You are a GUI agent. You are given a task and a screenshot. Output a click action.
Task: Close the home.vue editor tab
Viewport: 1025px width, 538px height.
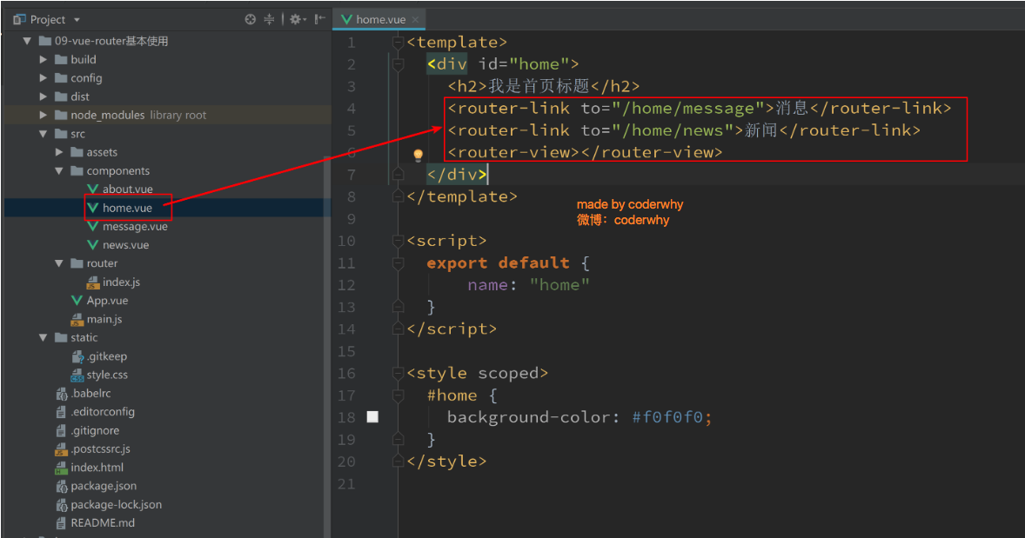[x=415, y=20]
